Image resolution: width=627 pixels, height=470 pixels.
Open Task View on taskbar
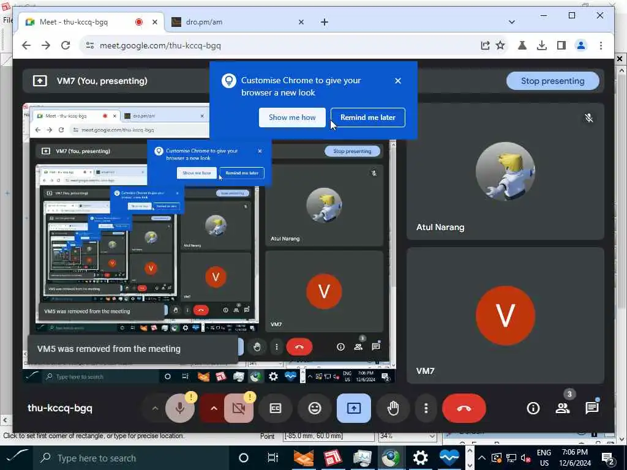pos(272,458)
